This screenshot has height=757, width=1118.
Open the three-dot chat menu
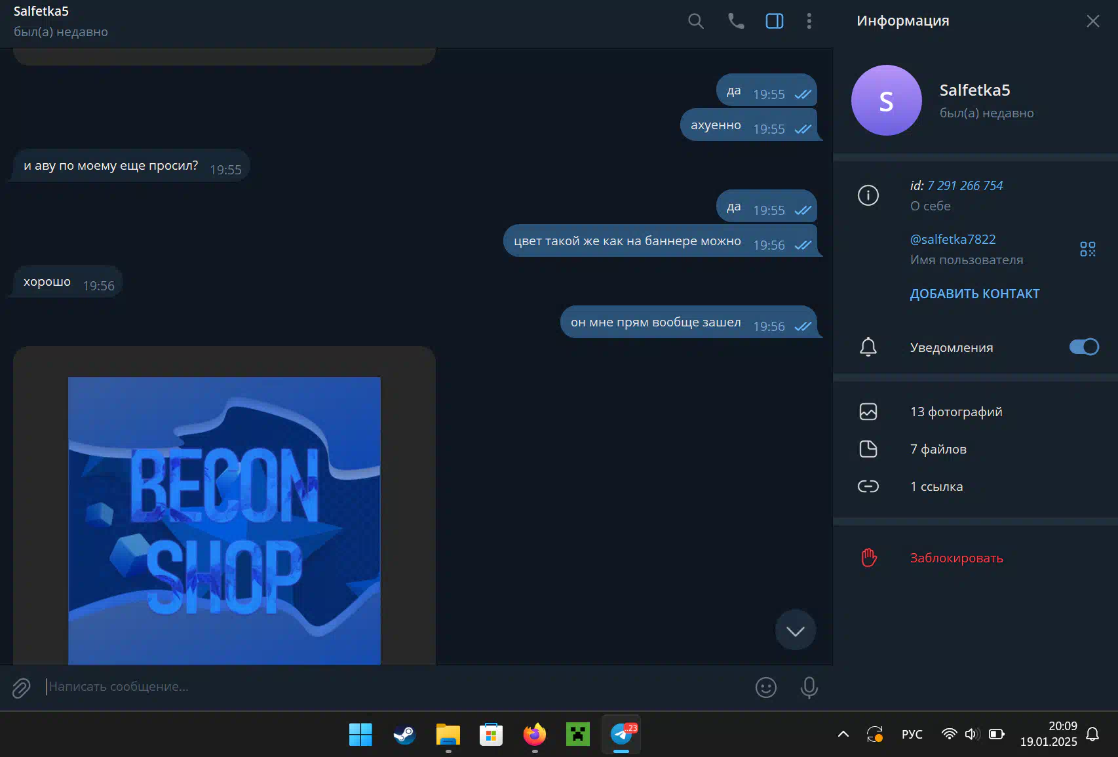click(x=809, y=21)
